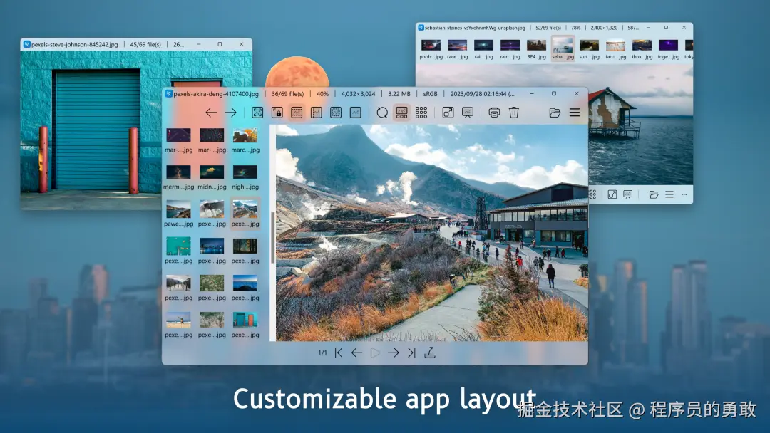Open file via folder icon in center window

(555, 113)
